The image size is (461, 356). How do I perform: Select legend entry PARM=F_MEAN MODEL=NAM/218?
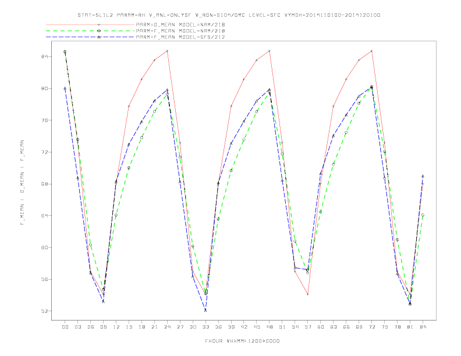(x=180, y=31)
